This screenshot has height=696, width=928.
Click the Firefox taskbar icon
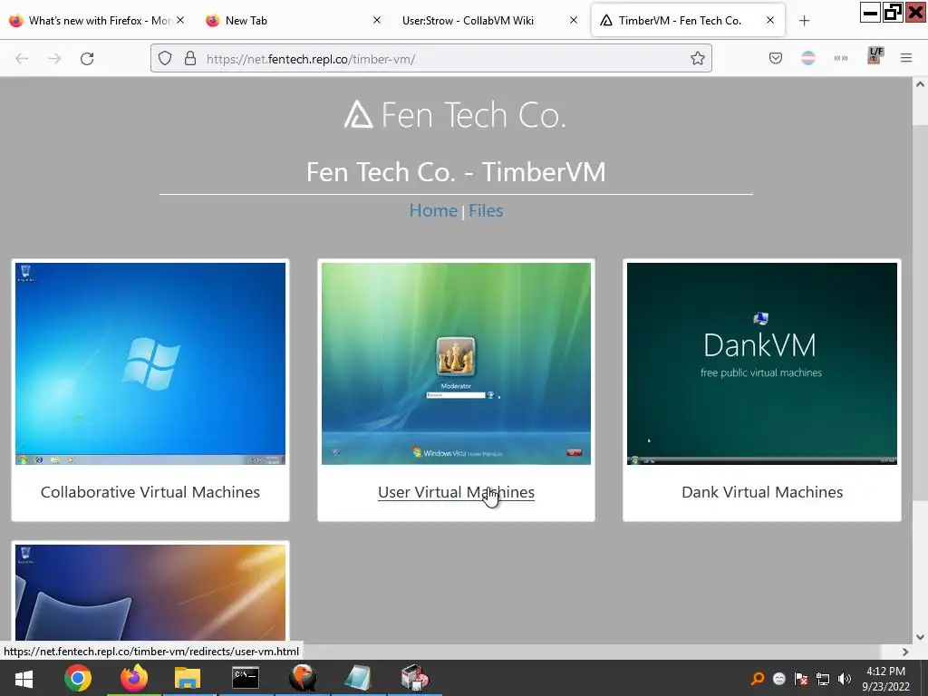click(134, 678)
